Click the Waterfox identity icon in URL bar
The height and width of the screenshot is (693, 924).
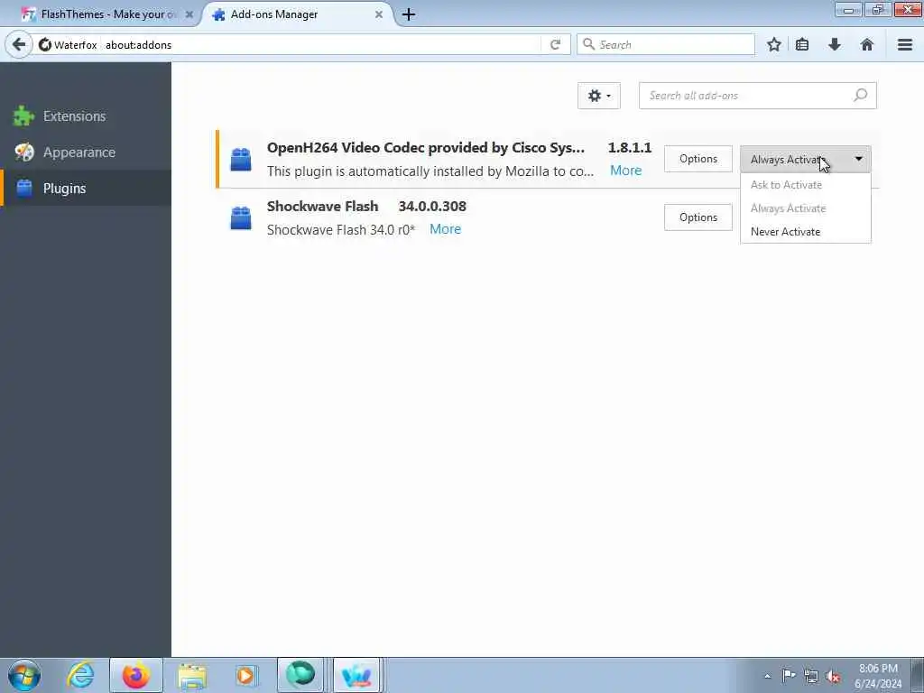coord(45,45)
